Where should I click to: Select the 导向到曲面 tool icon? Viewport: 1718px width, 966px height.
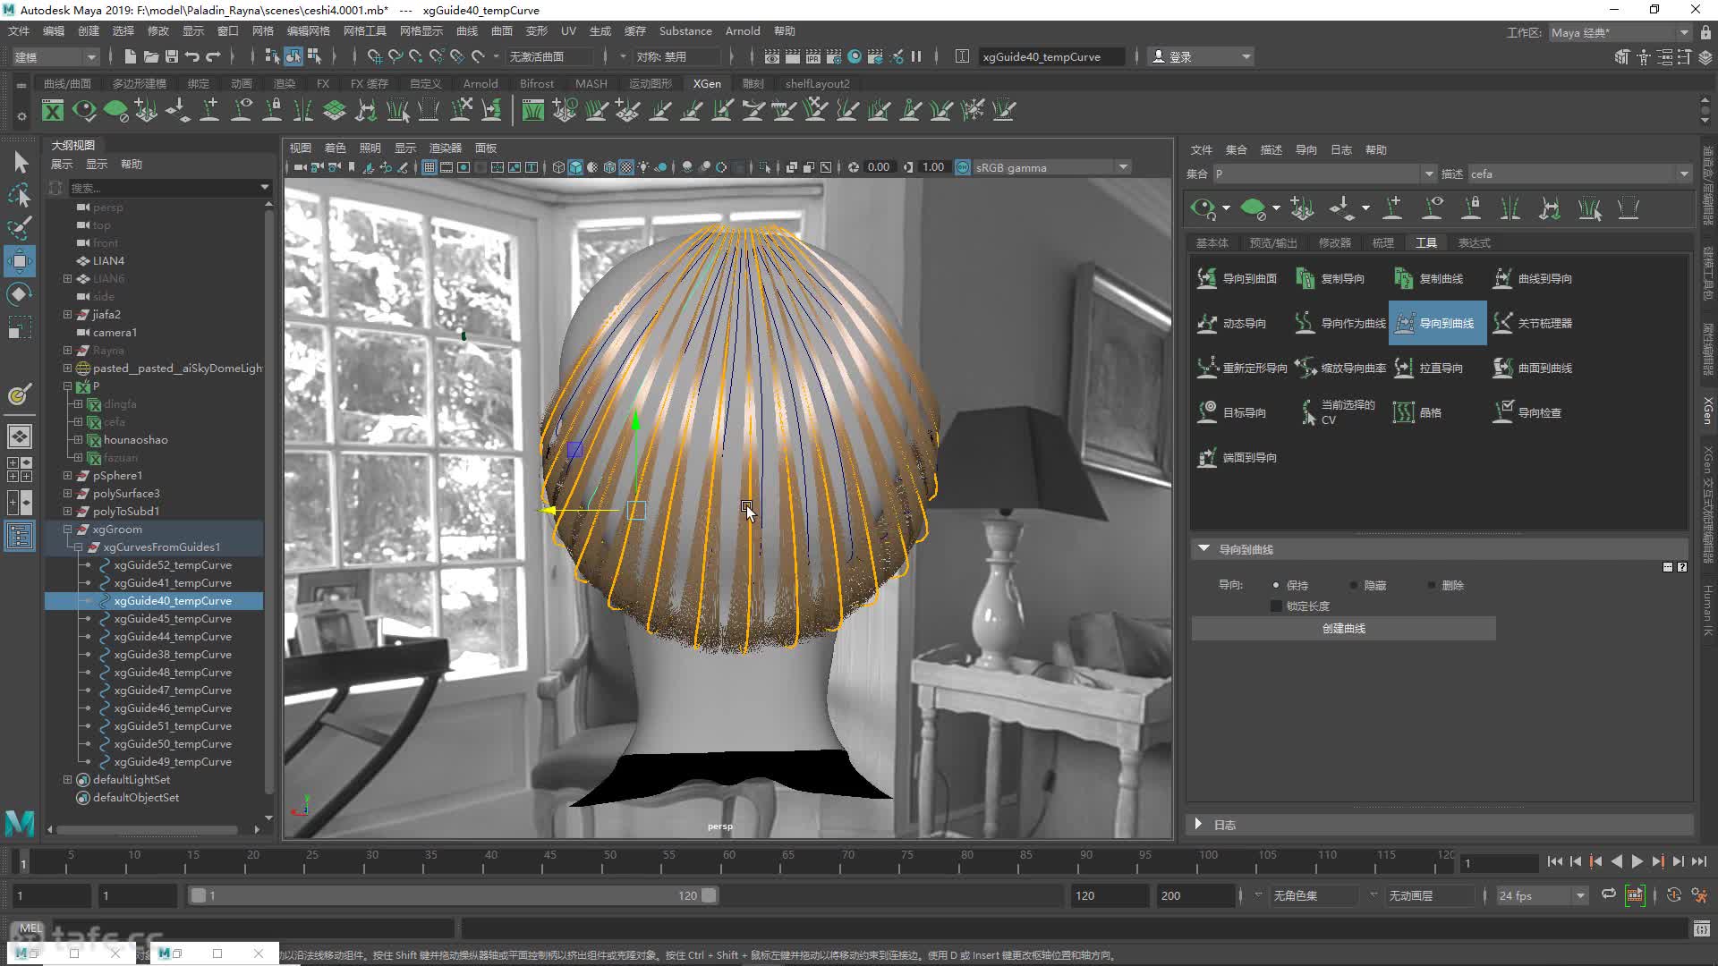point(1207,278)
